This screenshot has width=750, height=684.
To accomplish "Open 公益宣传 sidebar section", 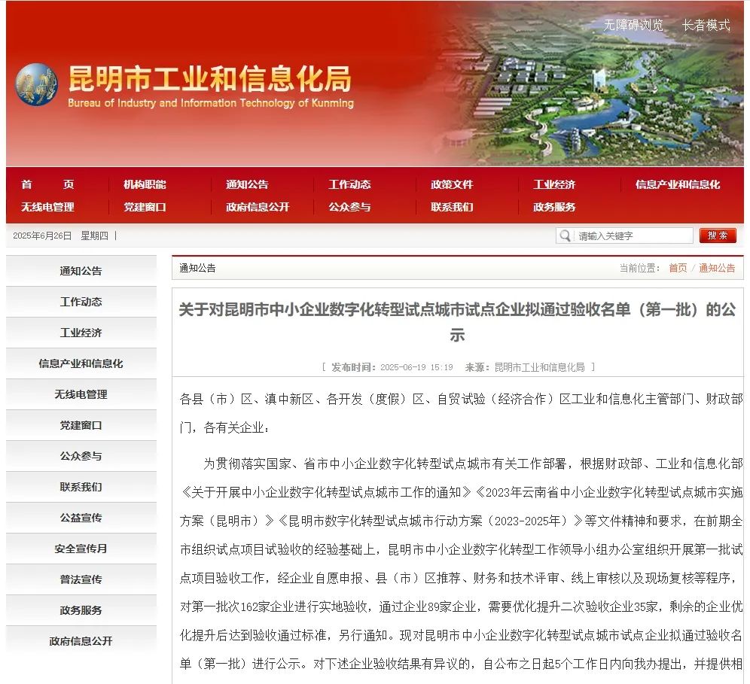I will point(80,517).
